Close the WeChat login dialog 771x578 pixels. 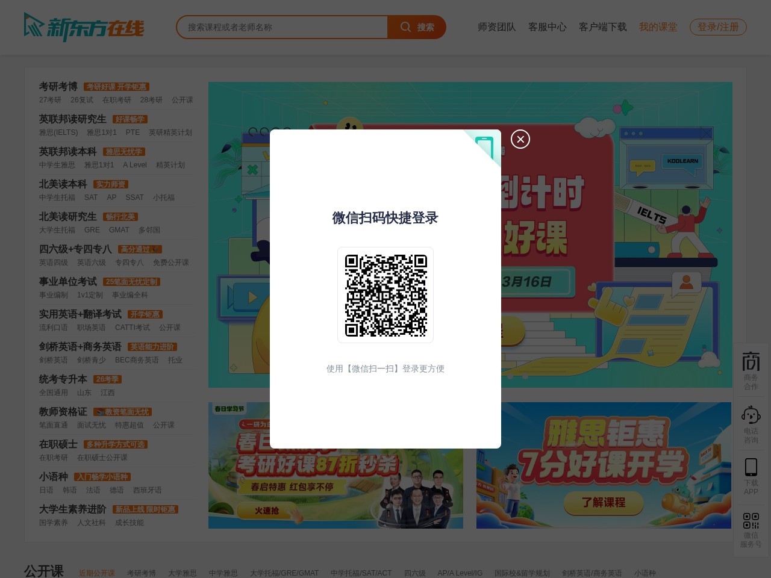pos(520,139)
